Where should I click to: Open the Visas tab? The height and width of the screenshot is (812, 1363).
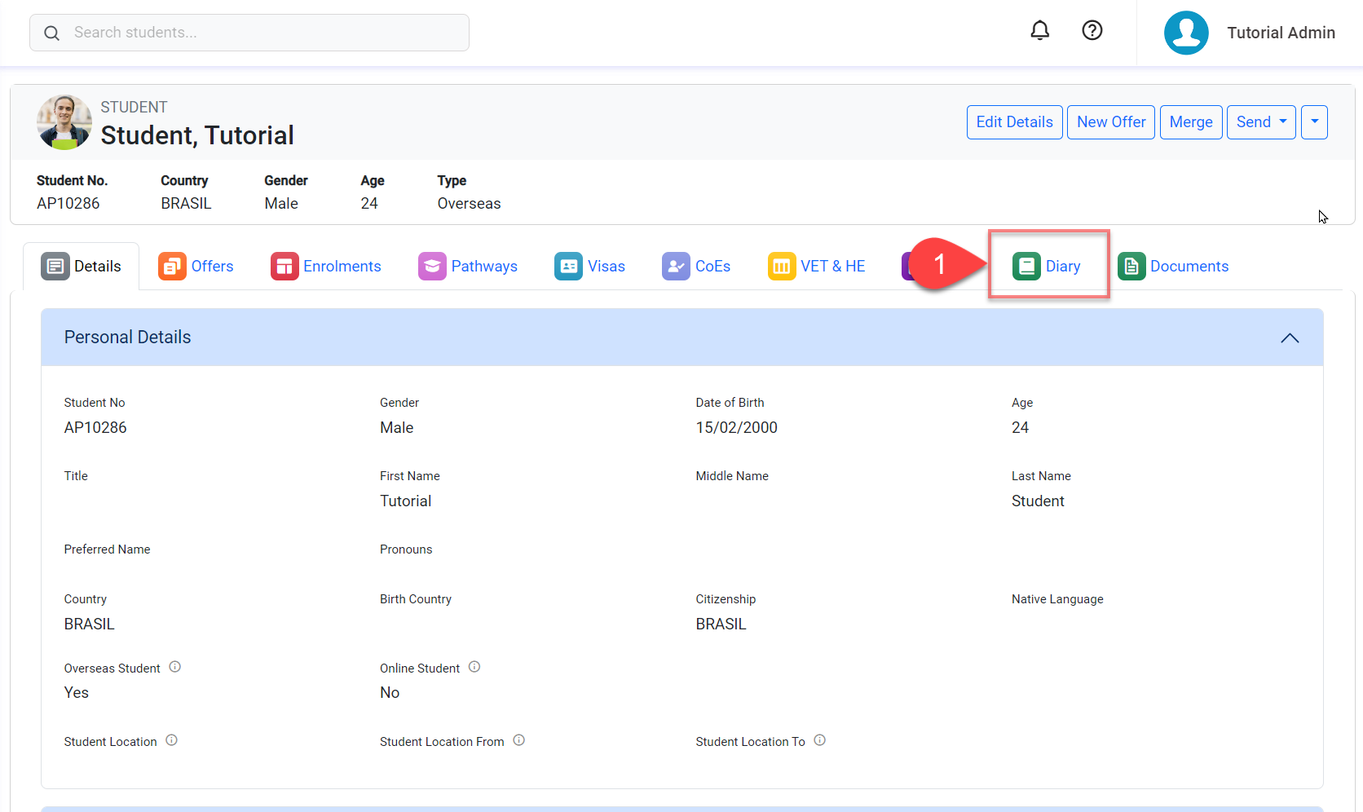click(x=590, y=267)
